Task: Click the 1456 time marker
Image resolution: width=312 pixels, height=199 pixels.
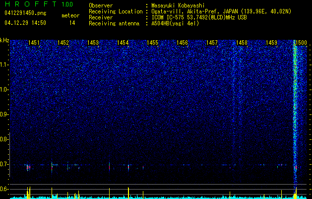Action: click(182, 43)
